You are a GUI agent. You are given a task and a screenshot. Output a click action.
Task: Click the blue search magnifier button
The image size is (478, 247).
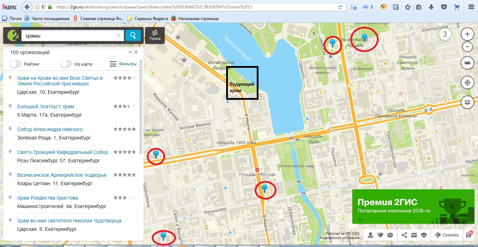pyautogui.click(x=133, y=35)
